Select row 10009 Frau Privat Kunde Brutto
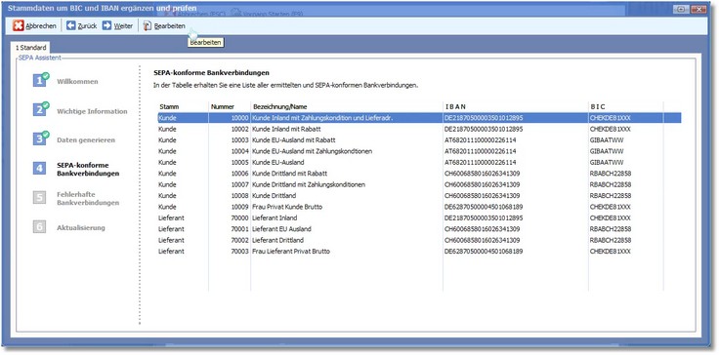The width and height of the screenshot is (719, 355). tap(419, 207)
